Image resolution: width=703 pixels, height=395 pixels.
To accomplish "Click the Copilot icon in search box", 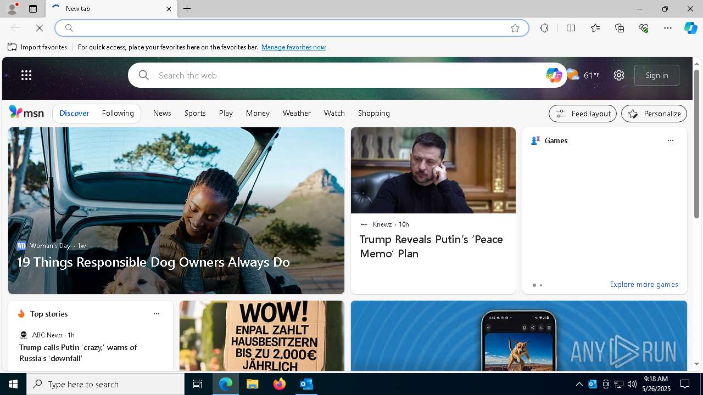I will (x=553, y=75).
